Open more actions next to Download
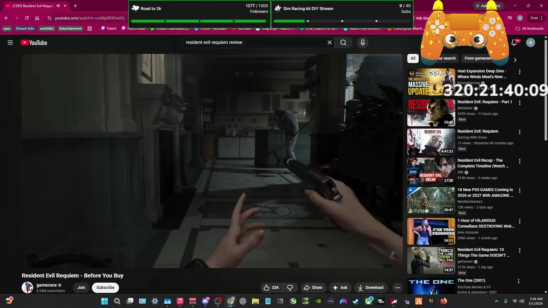Screen dimensions: 548x308 [397, 287]
